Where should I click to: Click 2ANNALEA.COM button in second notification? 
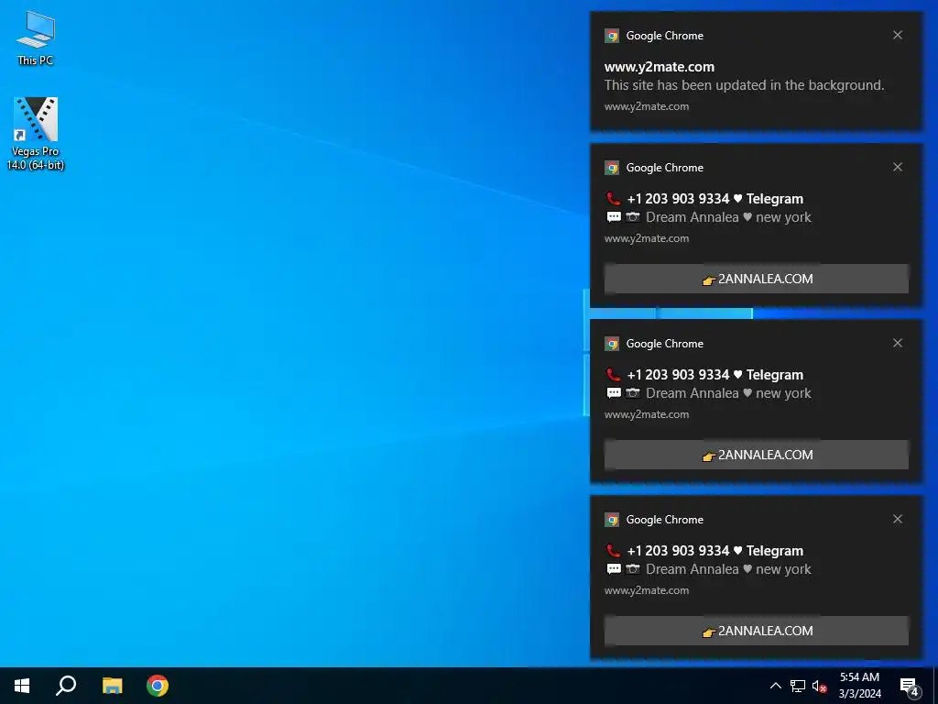coord(756,279)
